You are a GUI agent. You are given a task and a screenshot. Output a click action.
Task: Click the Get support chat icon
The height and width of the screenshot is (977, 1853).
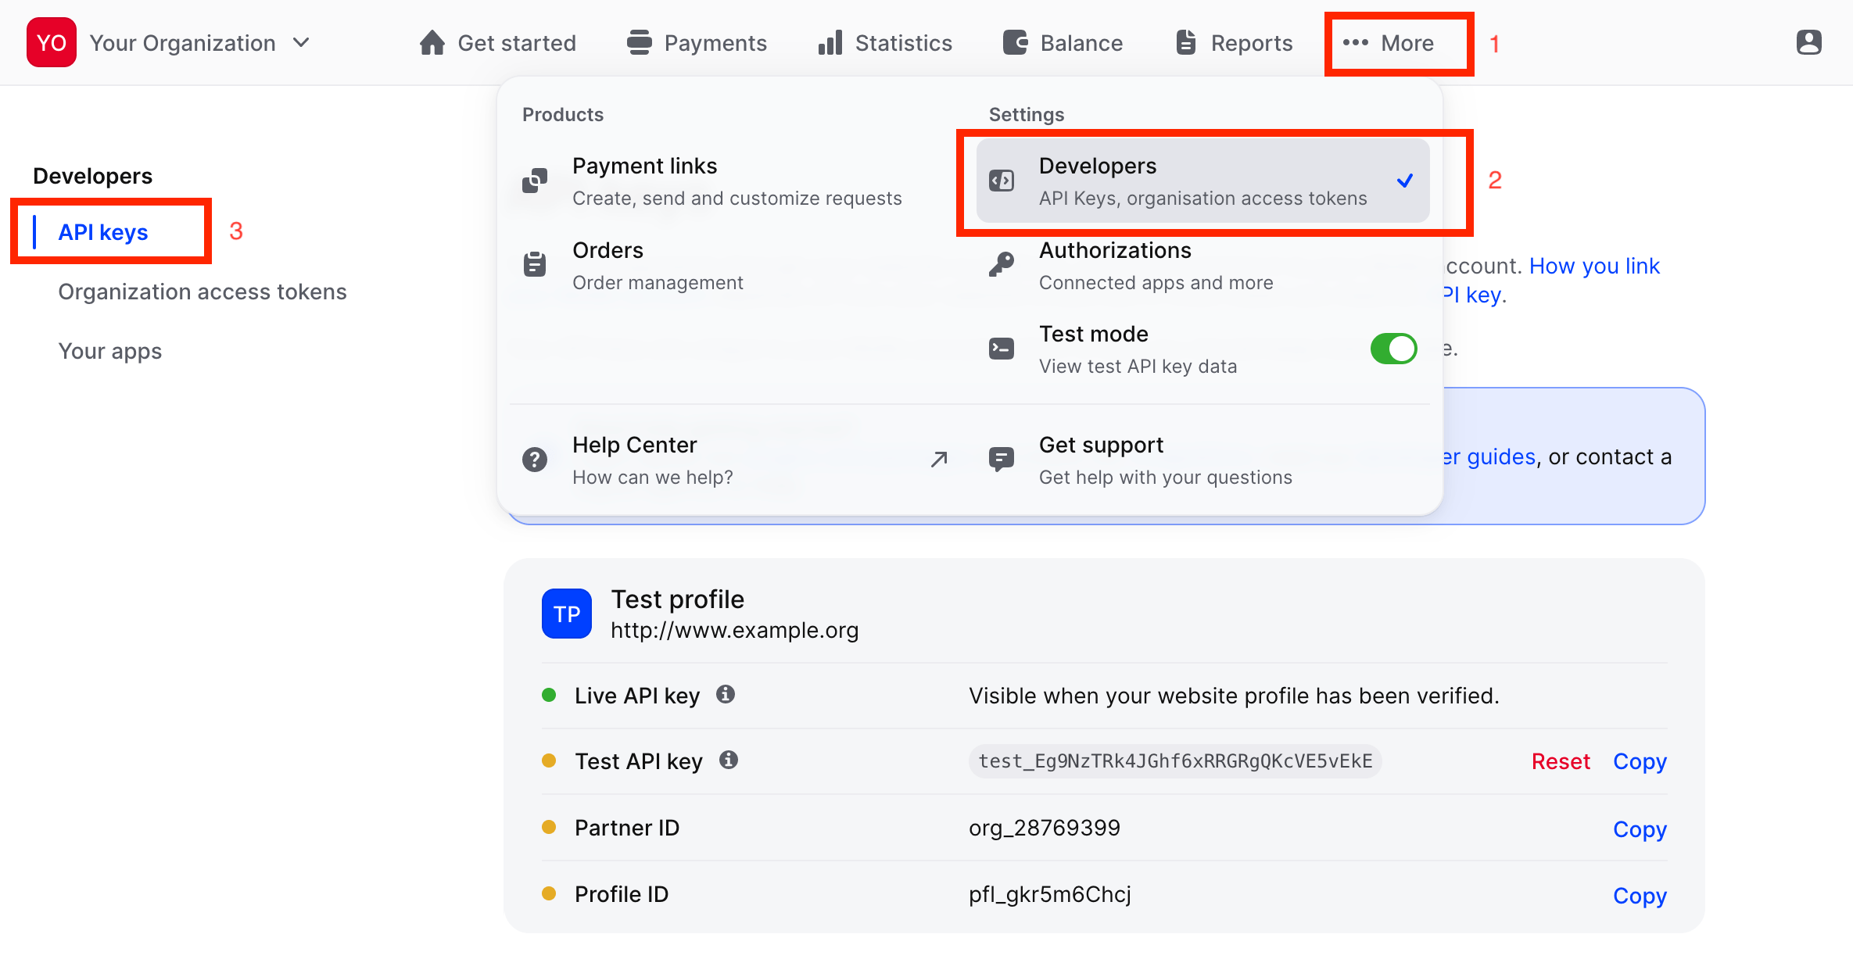[1002, 460]
